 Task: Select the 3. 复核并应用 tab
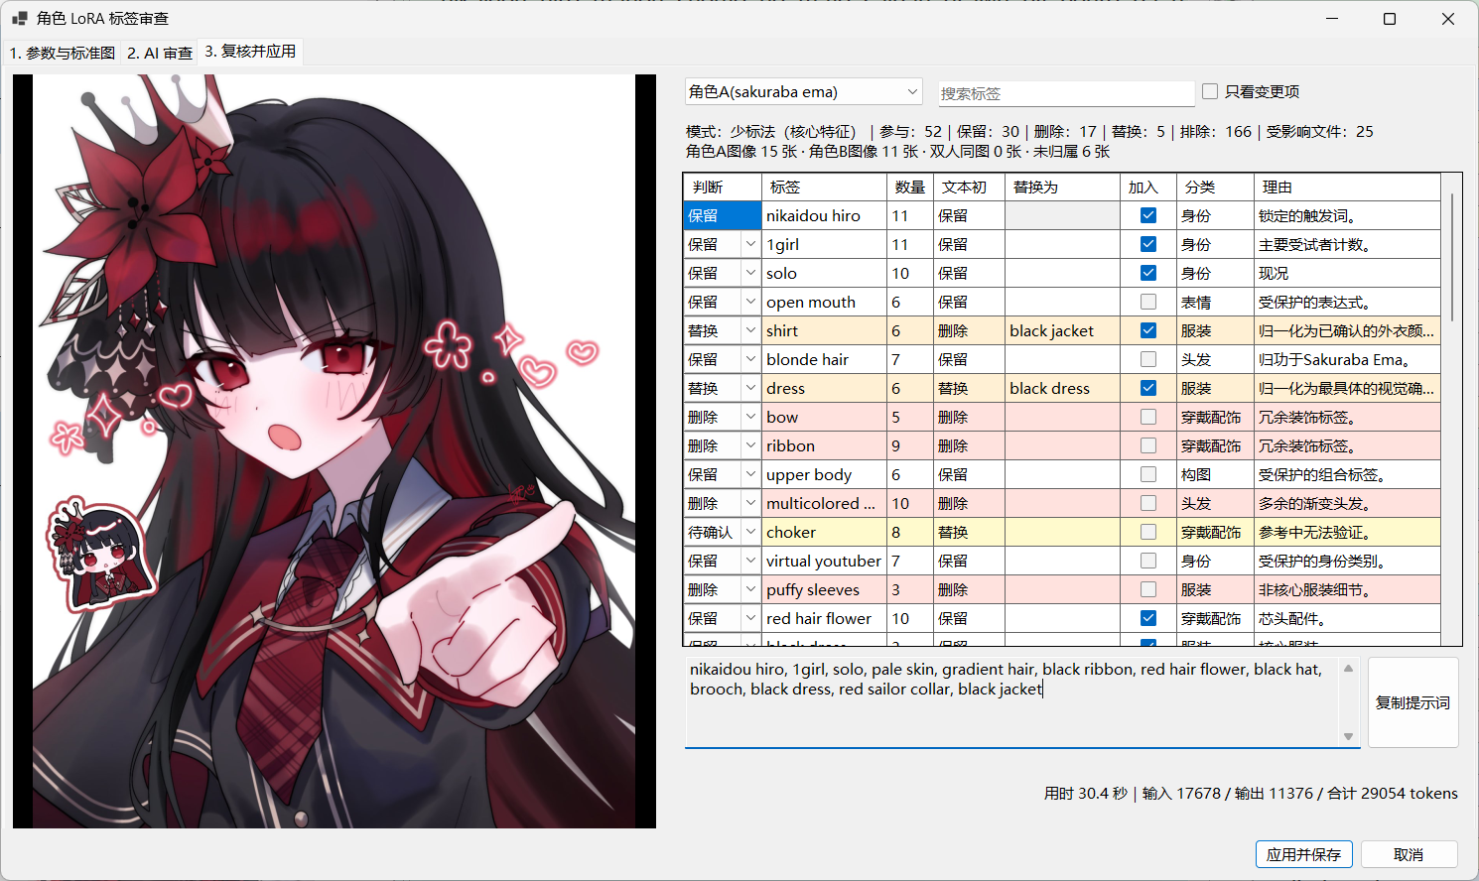point(250,52)
